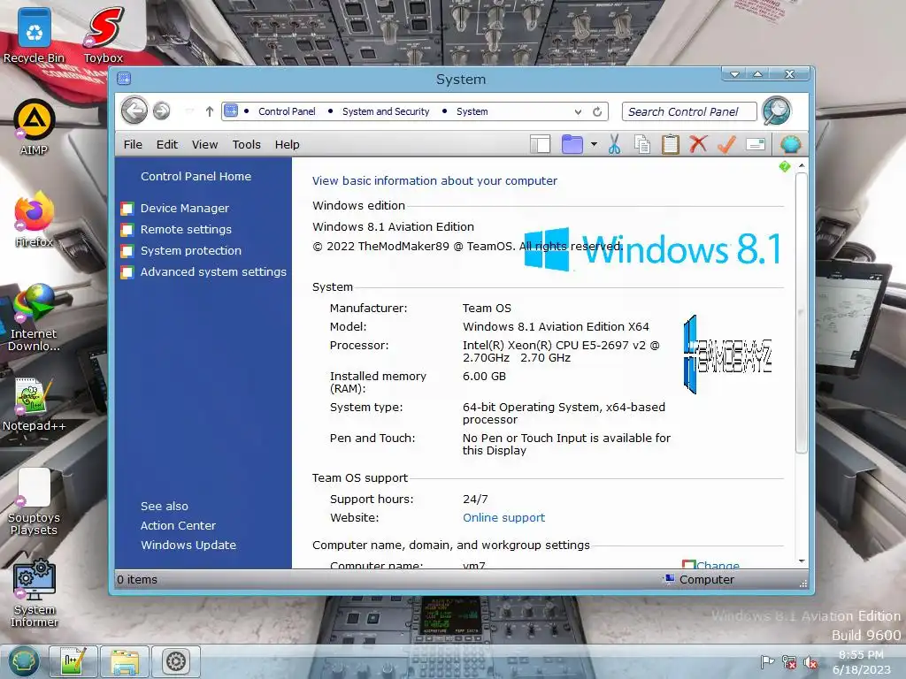Open the Edit menu
906x679 pixels.
[167, 144]
